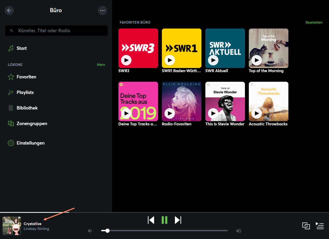Click the zone group icon beside Zonengruppen

click(11, 124)
